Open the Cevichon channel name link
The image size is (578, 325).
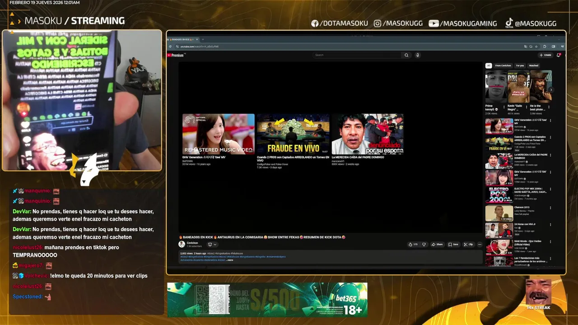[x=192, y=243]
